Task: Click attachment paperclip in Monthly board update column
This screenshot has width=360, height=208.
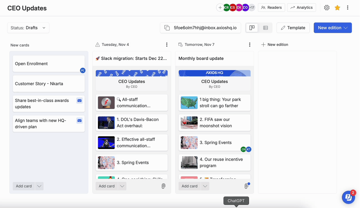Action: pyautogui.click(x=246, y=186)
